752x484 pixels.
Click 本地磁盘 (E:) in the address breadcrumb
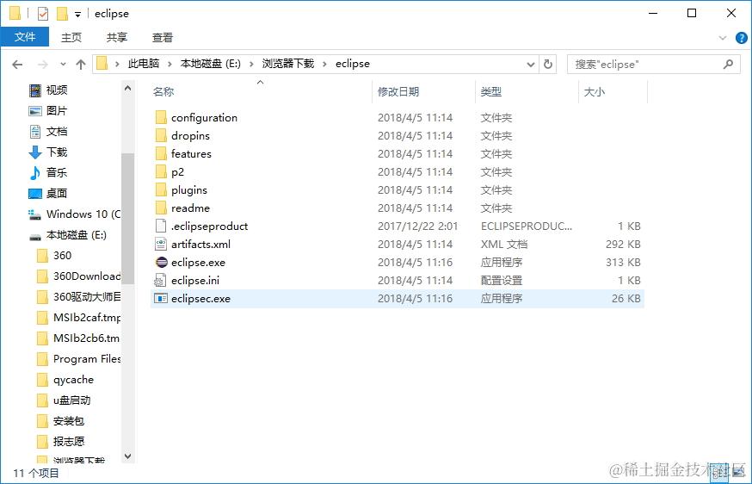(211, 64)
